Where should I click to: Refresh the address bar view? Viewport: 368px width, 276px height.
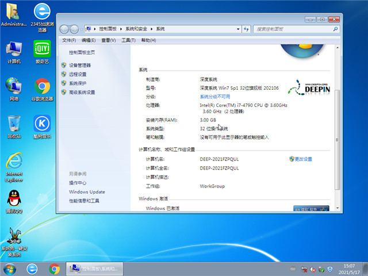pyautogui.click(x=246, y=29)
